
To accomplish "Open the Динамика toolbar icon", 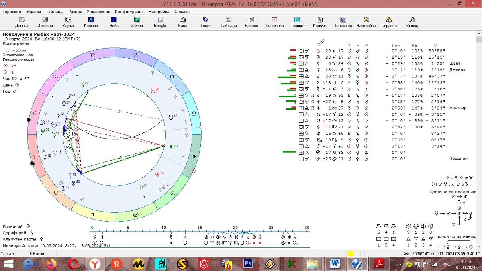I will pos(274,22).
